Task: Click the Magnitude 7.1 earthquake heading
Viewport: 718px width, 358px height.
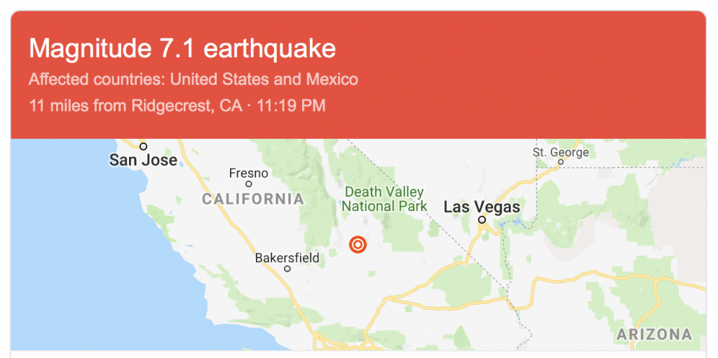Action: tap(182, 48)
